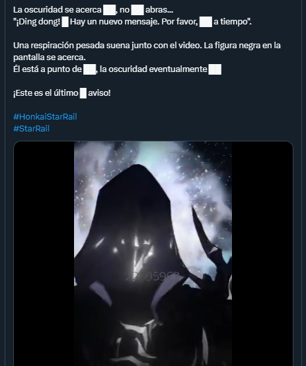Click the left black bar of the video
Image resolution: width=306 pixels, height=366 pixels.
click(x=44, y=254)
